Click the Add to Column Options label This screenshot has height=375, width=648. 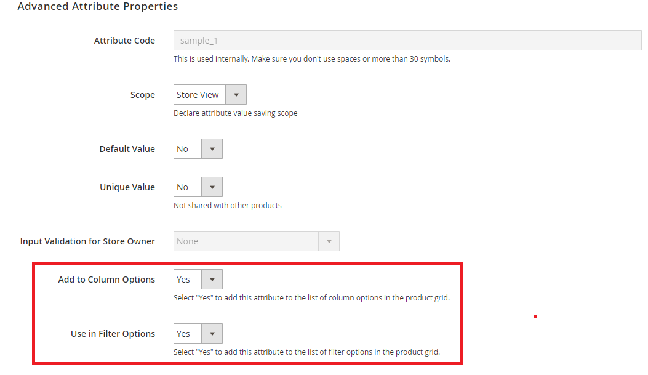click(x=106, y=280)
